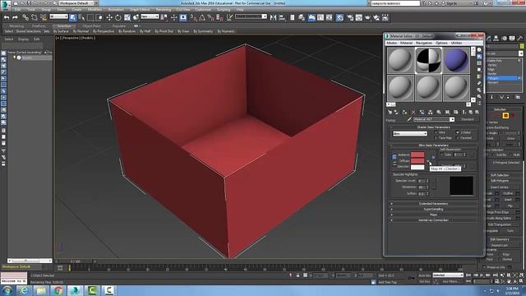Screen dimensions: 526x296
Task: Click the Align tool icon
Action: [282, 17]
